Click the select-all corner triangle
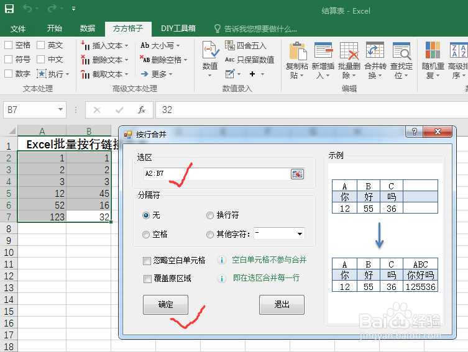Screen dimensions: 468x352 coord(12,131)
